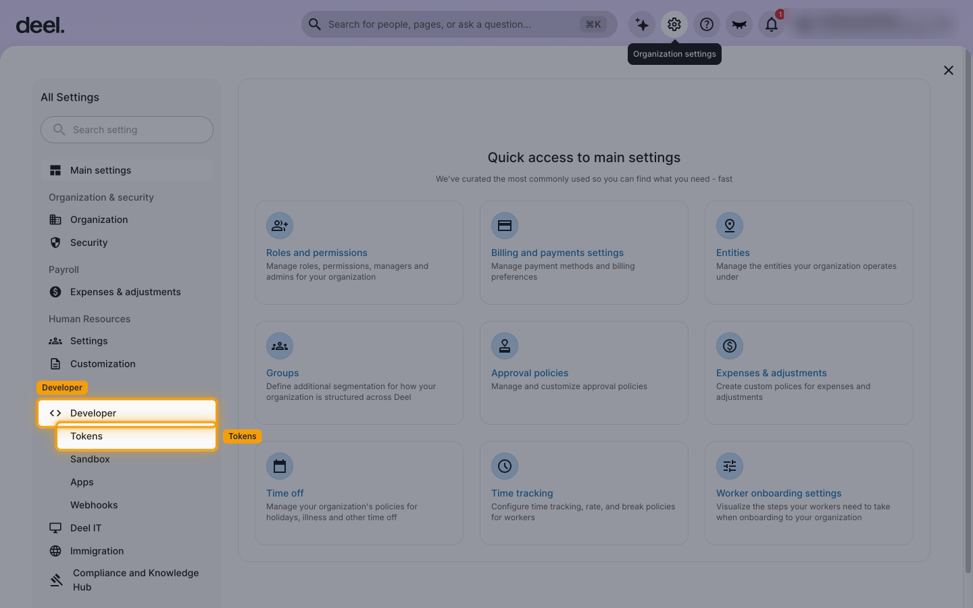Open notifications bell icon
973x608 pixels.
click(772, 24)
